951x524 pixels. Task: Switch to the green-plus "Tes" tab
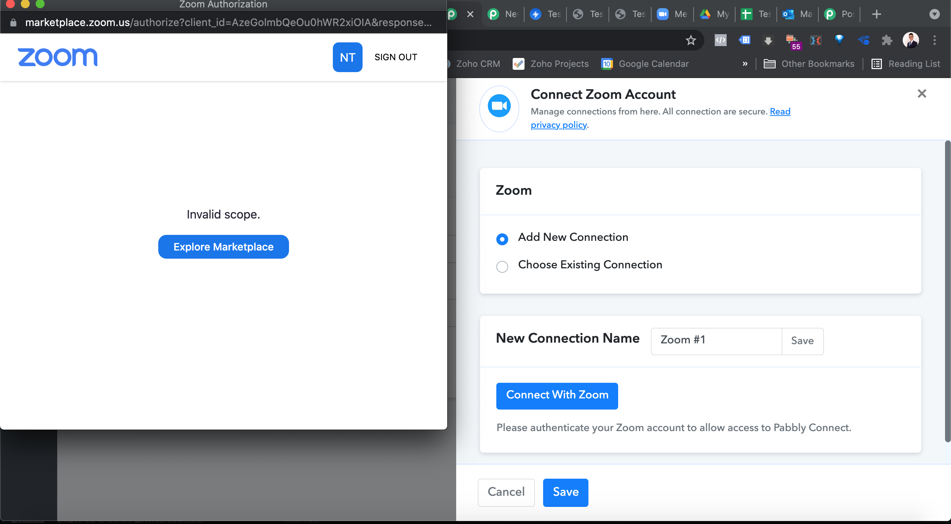coord(756,14)
